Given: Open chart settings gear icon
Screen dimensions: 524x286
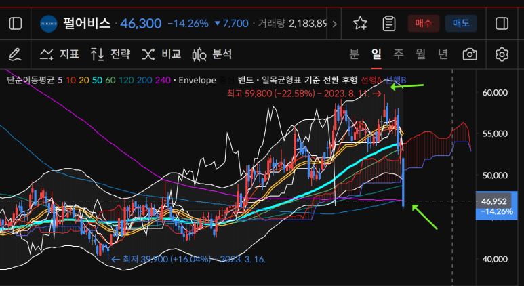Looking at the screenshot, I should (x=502, y=54).
